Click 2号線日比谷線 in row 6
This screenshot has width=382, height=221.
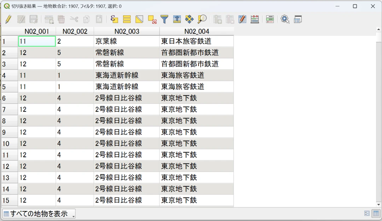[x=127, y=98]
